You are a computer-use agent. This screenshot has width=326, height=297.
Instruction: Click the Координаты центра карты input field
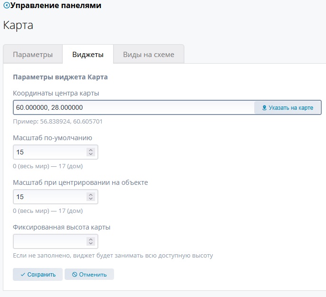133,107
